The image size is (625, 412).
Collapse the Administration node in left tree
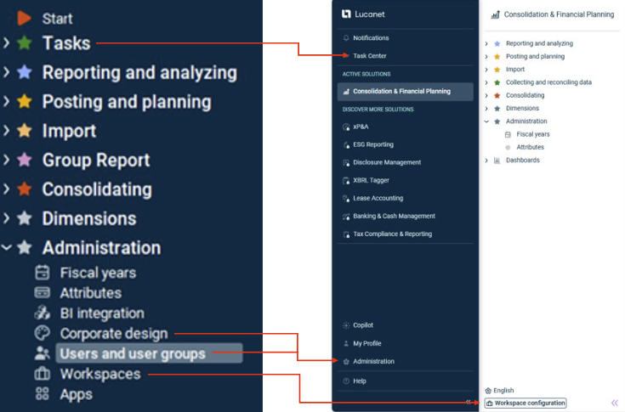click(7, 248)
